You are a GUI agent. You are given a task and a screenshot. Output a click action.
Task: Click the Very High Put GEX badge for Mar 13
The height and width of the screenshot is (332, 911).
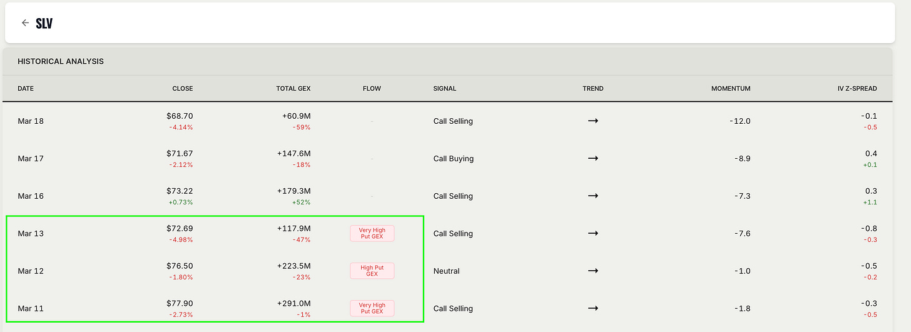(372, 233)
